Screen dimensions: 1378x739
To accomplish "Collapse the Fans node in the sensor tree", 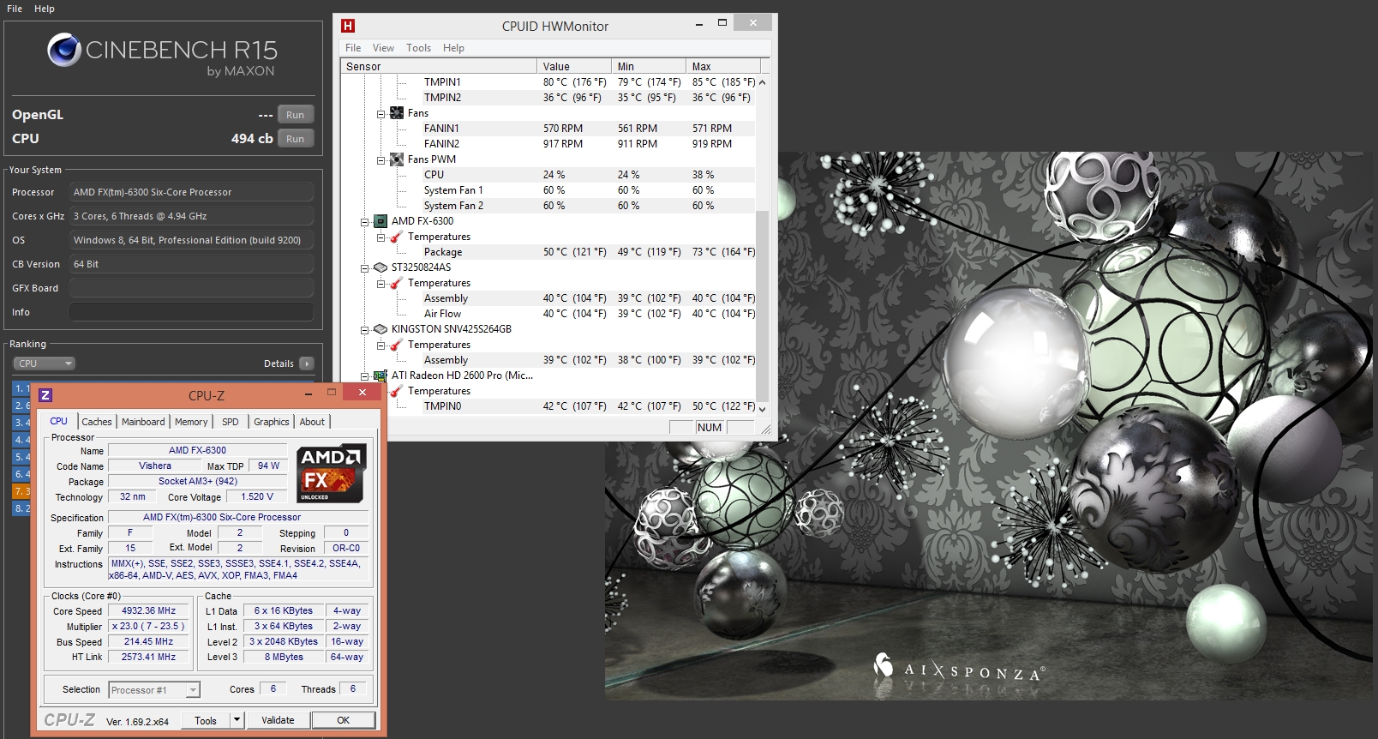I will pos(381,113).
